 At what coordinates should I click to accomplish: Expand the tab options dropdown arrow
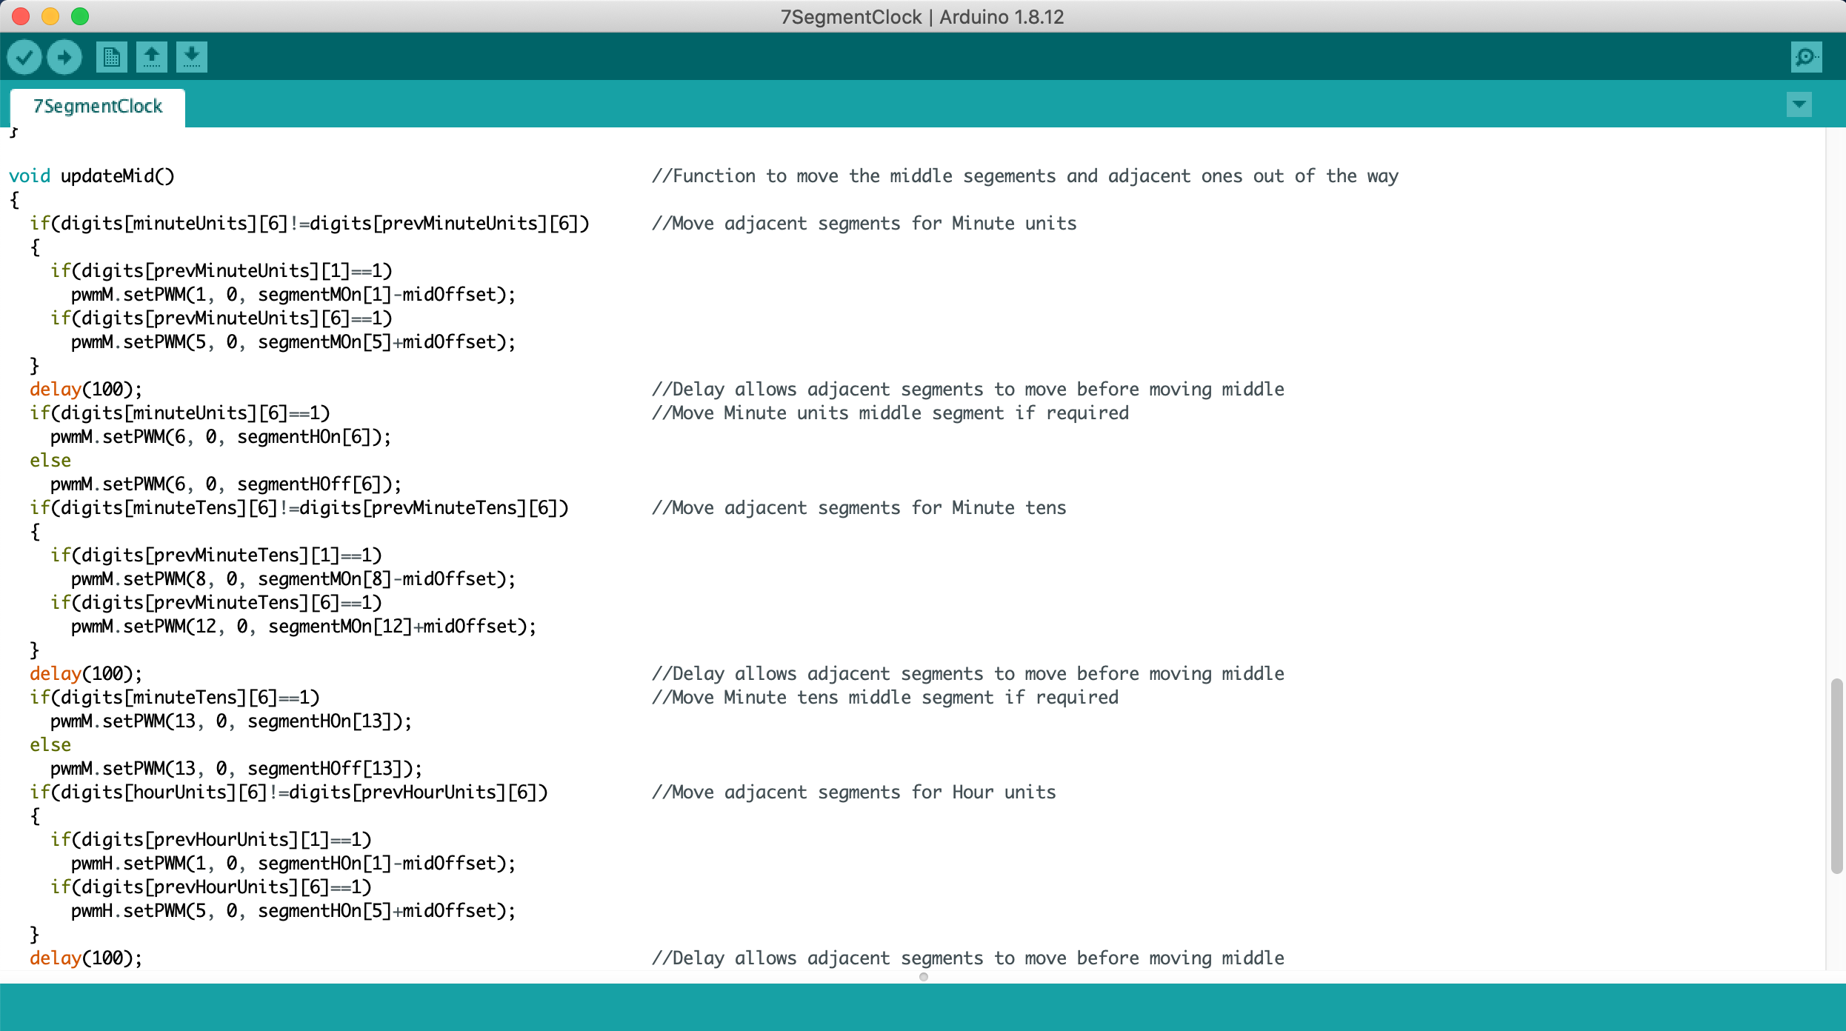click(x=1799, y=104)
